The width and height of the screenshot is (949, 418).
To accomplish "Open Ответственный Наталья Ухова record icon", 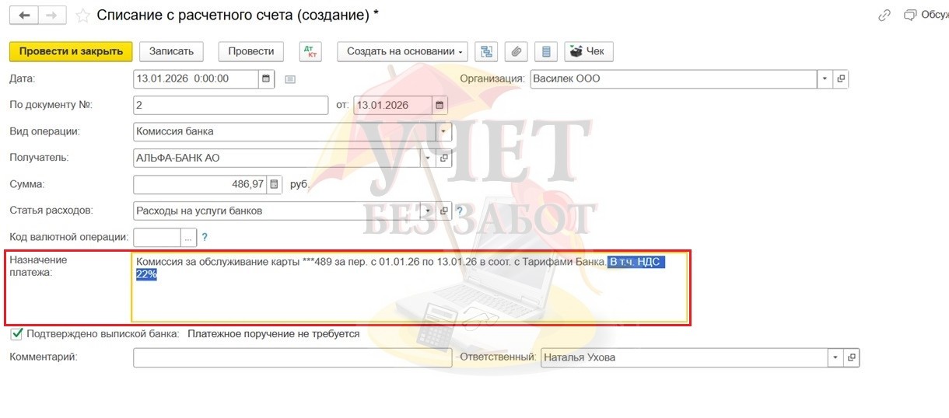I will point(852,357).
